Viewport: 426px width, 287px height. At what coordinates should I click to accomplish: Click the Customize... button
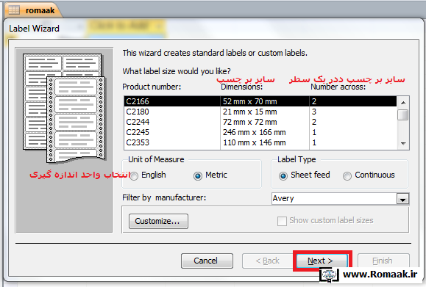click(158, 221)
